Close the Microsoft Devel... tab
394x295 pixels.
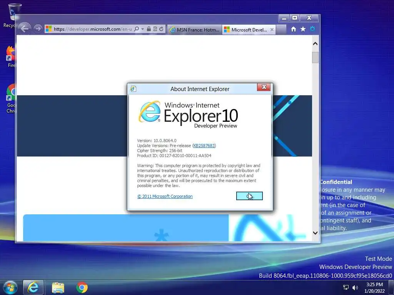[x=272, y=30]
